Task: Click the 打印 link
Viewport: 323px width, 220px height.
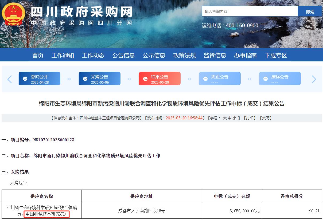Action: coord(250,118)
